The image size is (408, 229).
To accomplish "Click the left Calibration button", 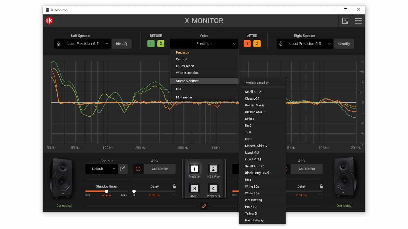I will pos(160,169).
